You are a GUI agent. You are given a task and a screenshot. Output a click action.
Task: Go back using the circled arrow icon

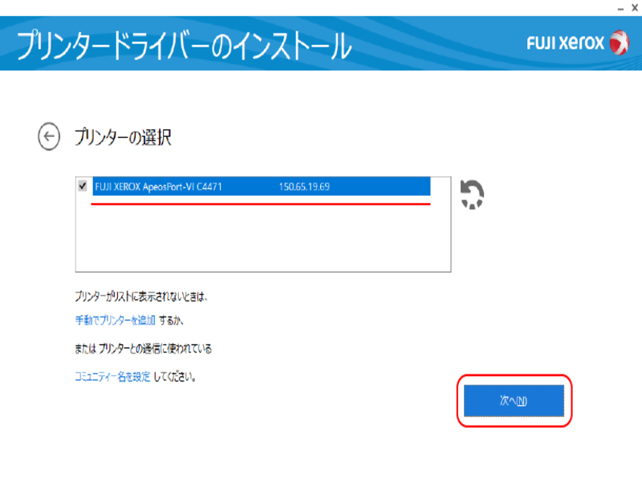coord(49,136)
